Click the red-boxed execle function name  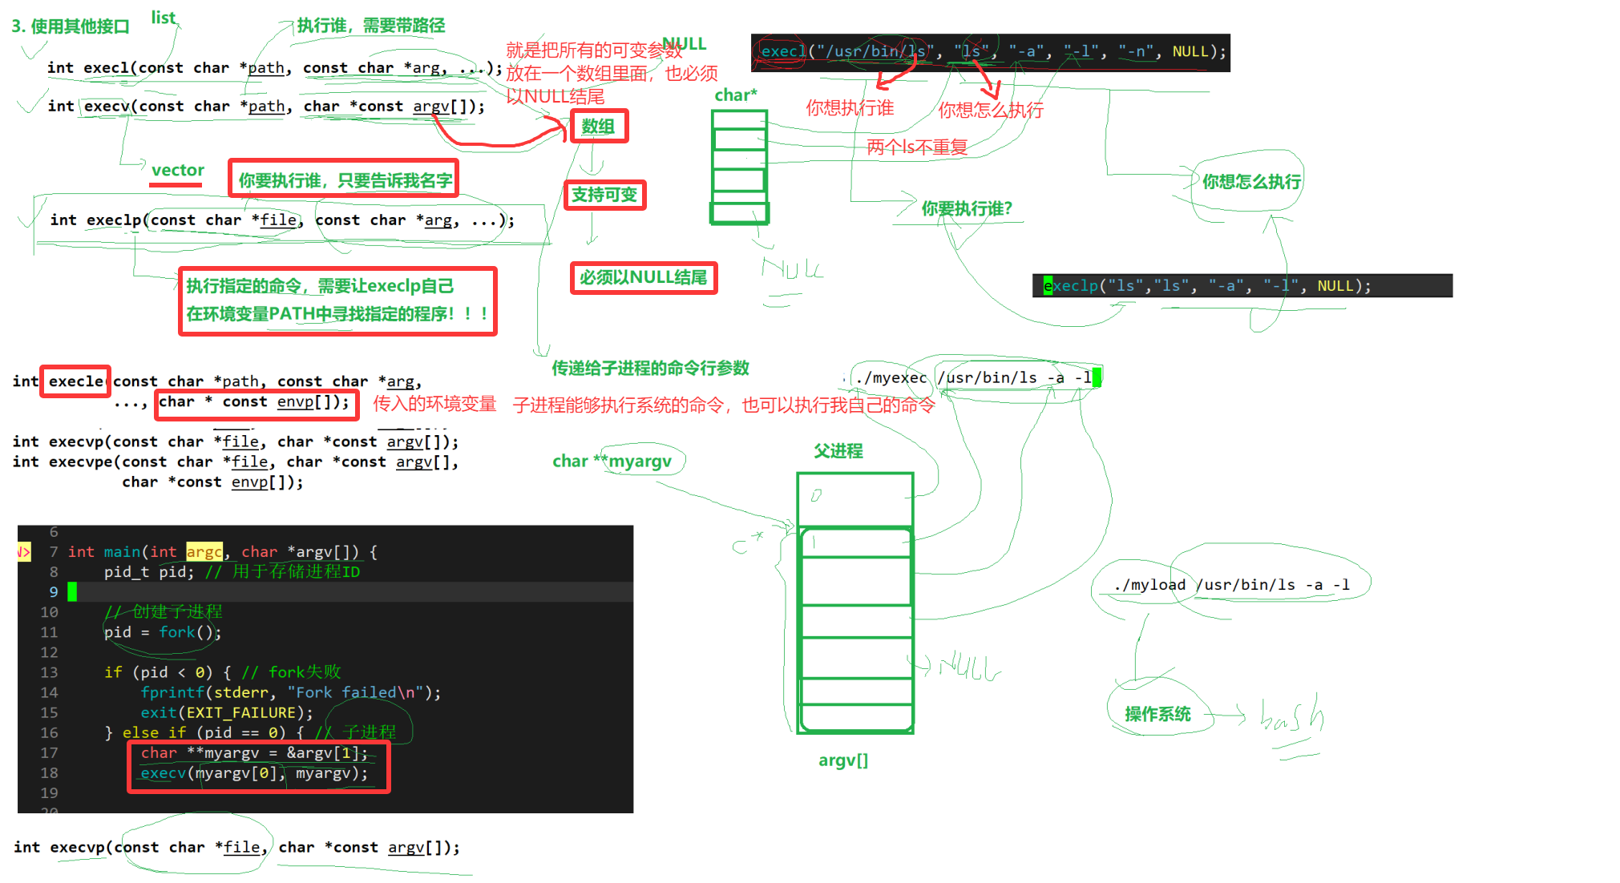click(x=75, y=381)
